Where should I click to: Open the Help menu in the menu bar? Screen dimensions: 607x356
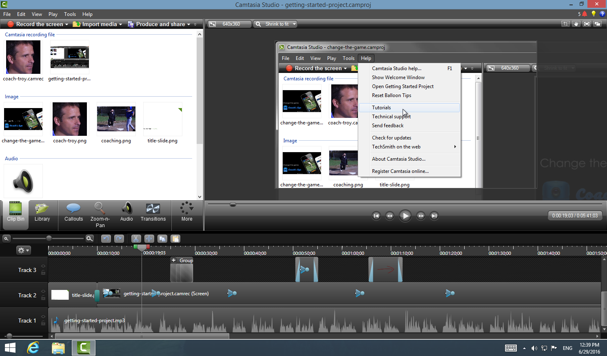(x=87, y=14)
